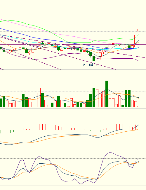Select the latest small red candlestick
Viewport: 146px width, 190px height.
139,31
